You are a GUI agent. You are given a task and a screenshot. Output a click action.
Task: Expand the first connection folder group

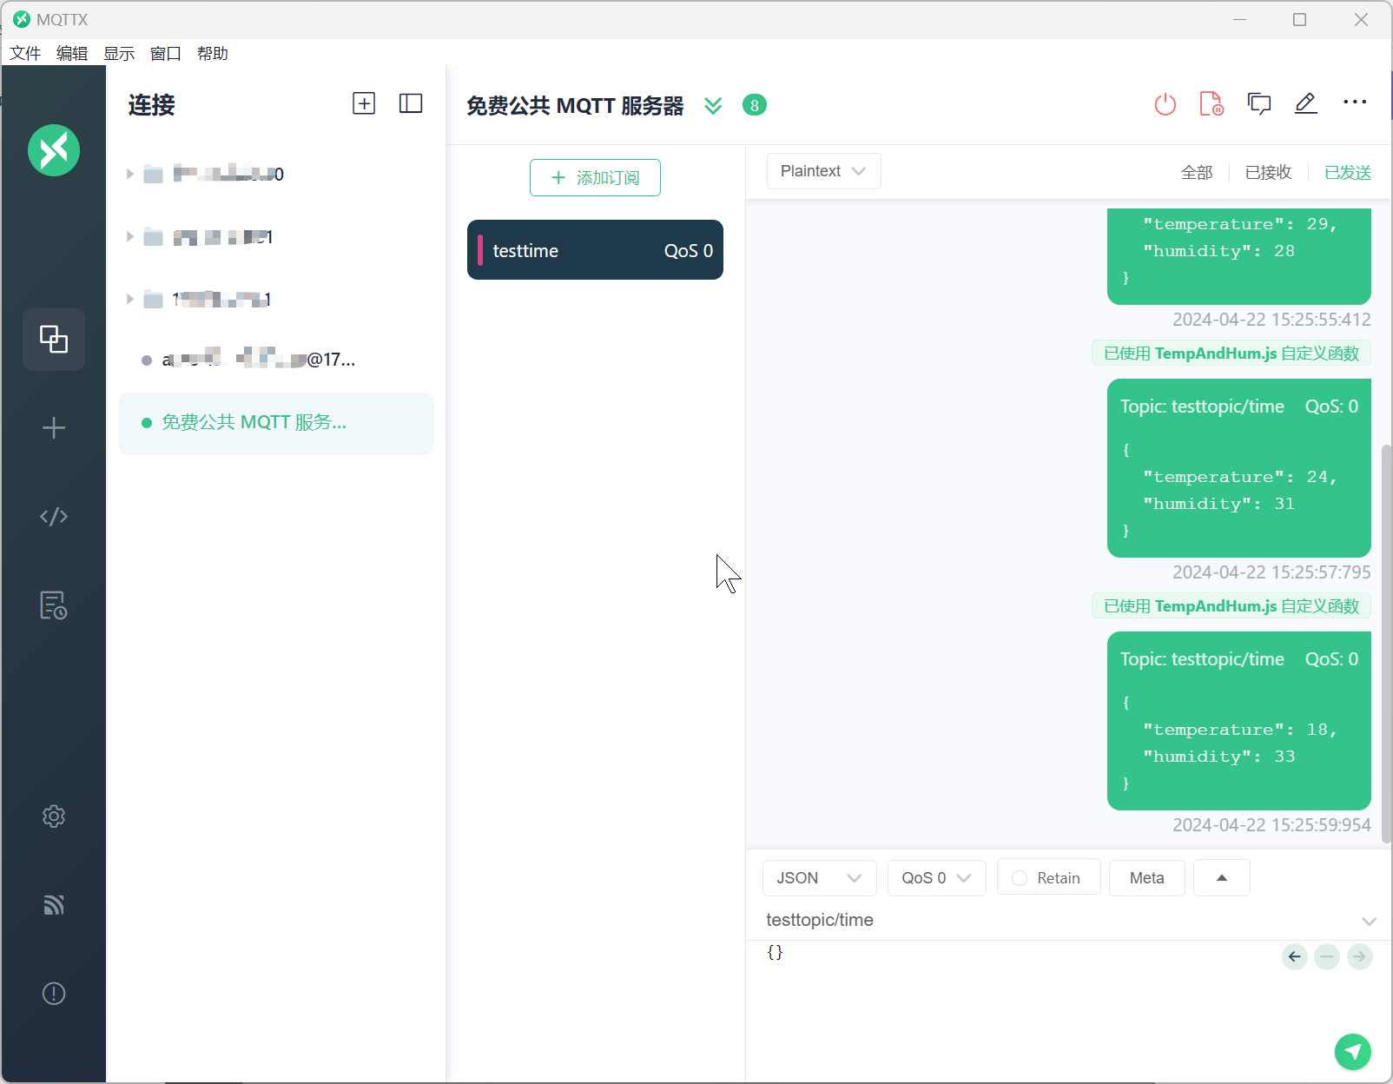[130, 175]
